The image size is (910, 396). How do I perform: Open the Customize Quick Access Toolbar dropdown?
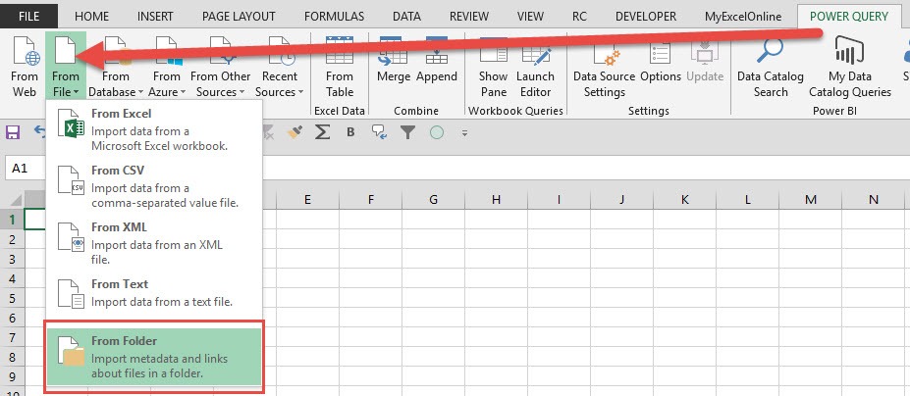tap(464, 132)
